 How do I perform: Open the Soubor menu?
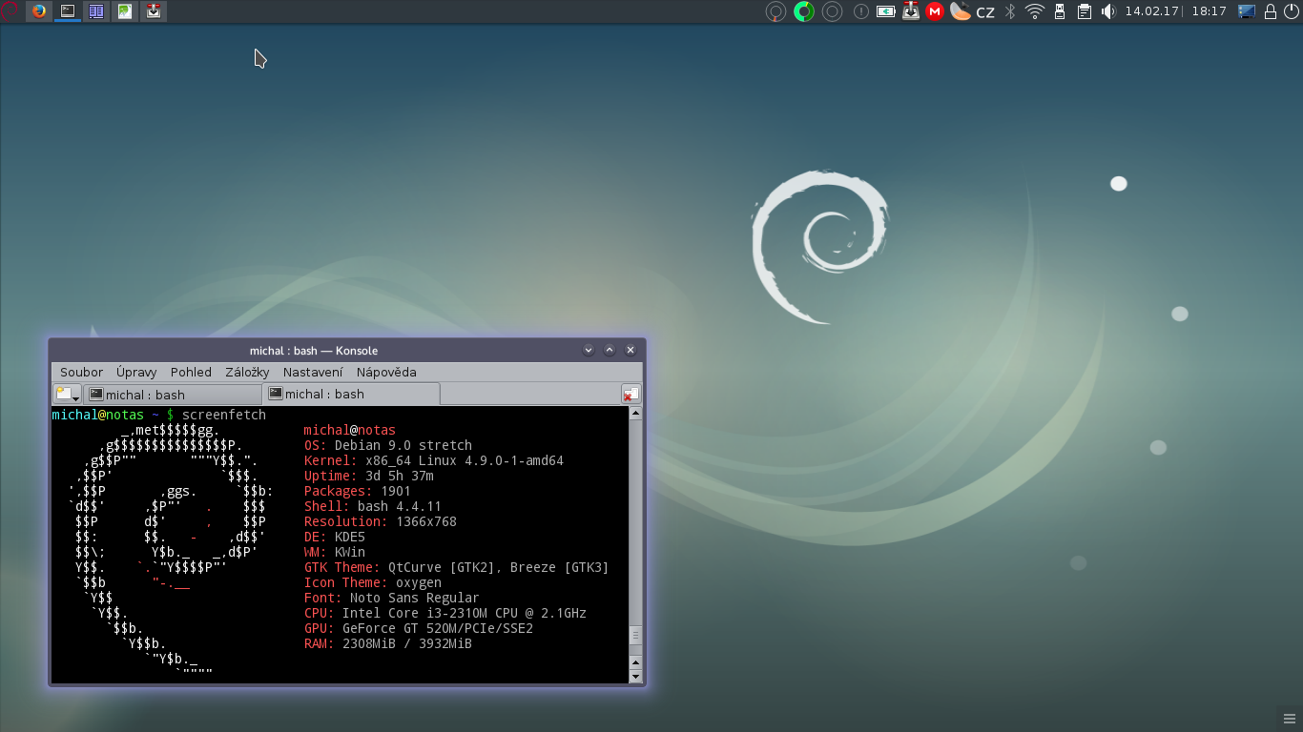pos(81,372)
